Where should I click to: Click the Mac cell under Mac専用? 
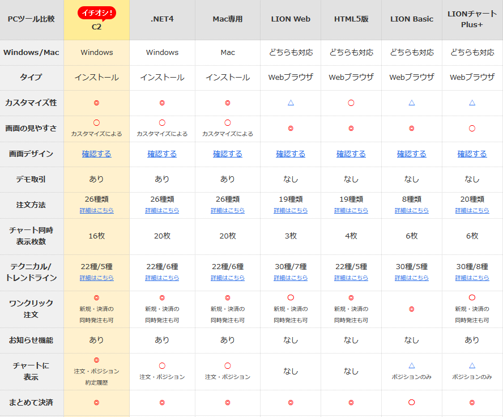pyautogui.click(x=228, y=52)
